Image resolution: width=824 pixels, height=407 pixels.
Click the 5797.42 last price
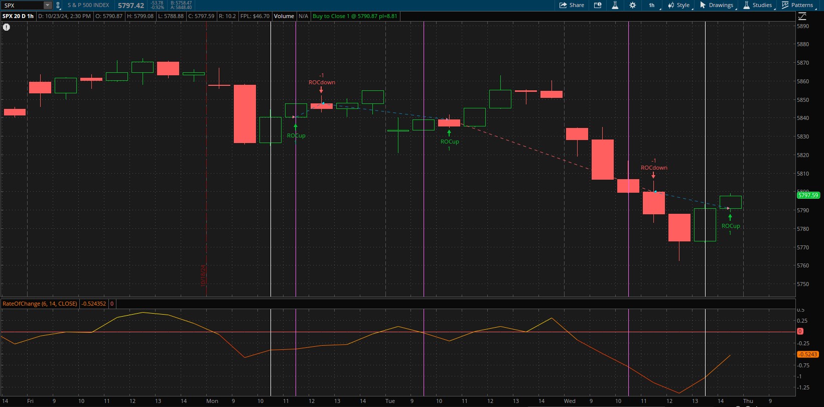[131, 6]
